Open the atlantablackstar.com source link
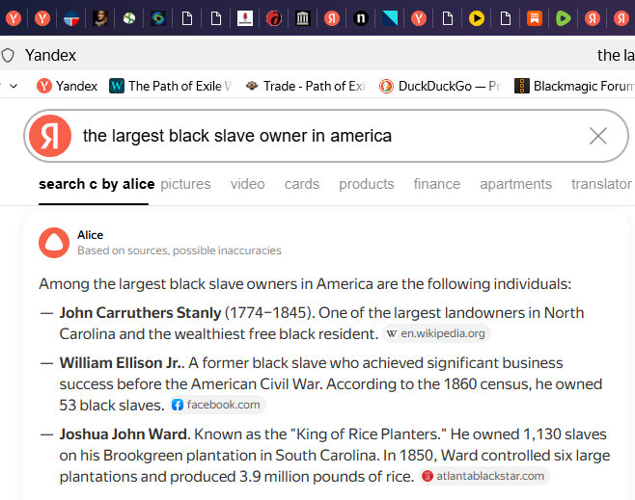Screen dimensions: 635x500 pyautogui.click(x=483, y=476)
